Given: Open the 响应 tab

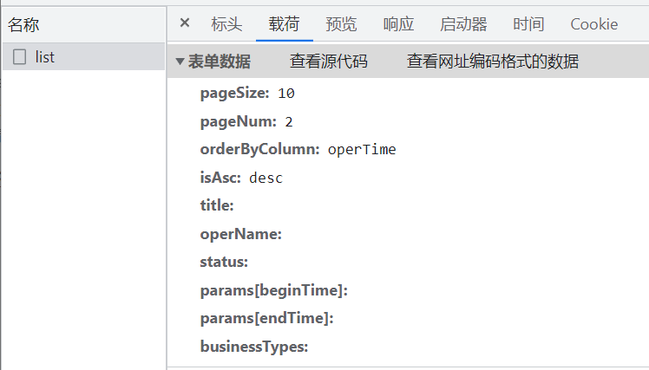Looking at the screenshot, I should [398, 24].
